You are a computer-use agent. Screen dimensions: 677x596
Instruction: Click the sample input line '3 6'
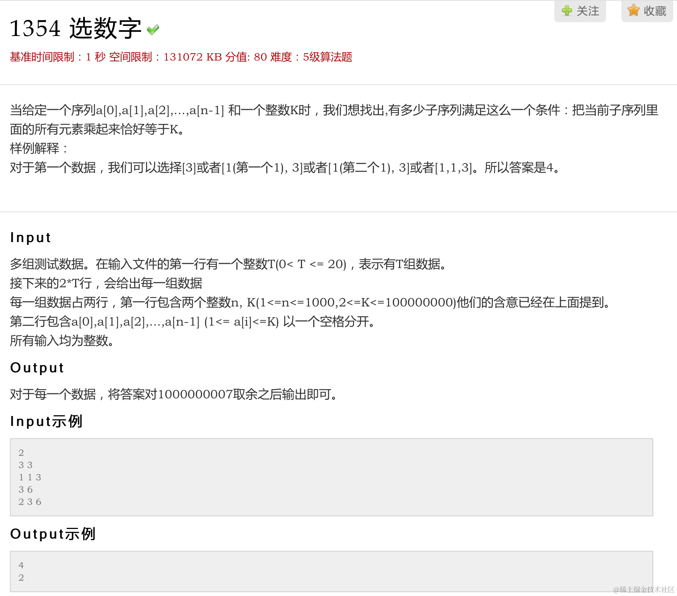tap(26, 490)
